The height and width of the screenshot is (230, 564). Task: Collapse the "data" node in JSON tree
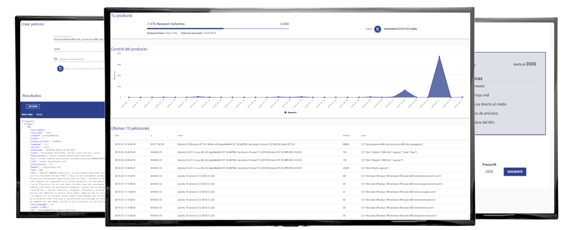25,124
